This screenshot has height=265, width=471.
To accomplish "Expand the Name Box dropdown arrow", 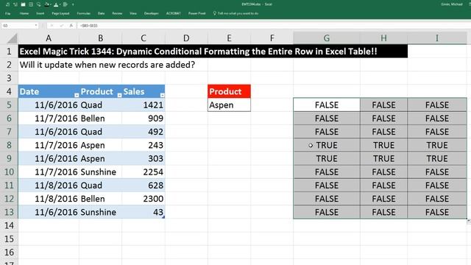I will pyautogui.click(x=36, y=26).
